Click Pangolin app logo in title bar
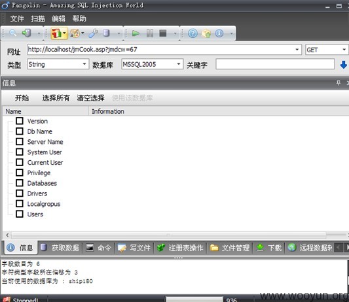This screenshot has width=349, height=302. 5,5
